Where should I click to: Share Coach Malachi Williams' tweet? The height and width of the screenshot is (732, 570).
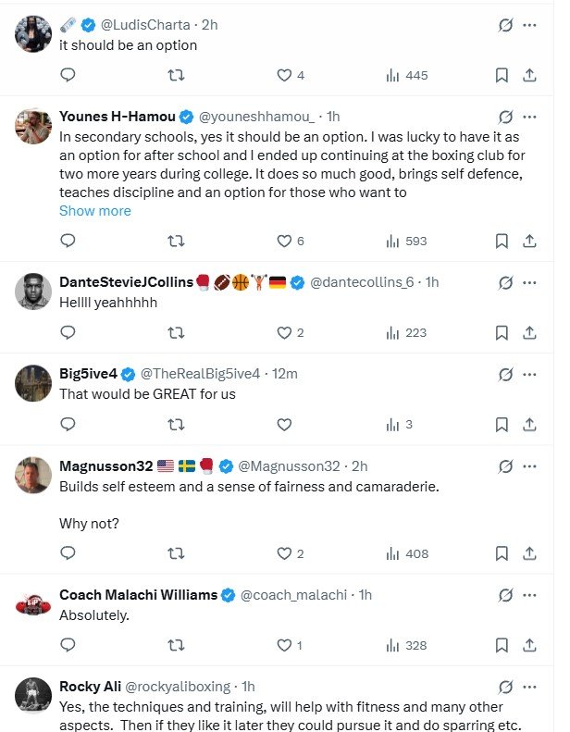pyautogui.click(x=529, y=645)
